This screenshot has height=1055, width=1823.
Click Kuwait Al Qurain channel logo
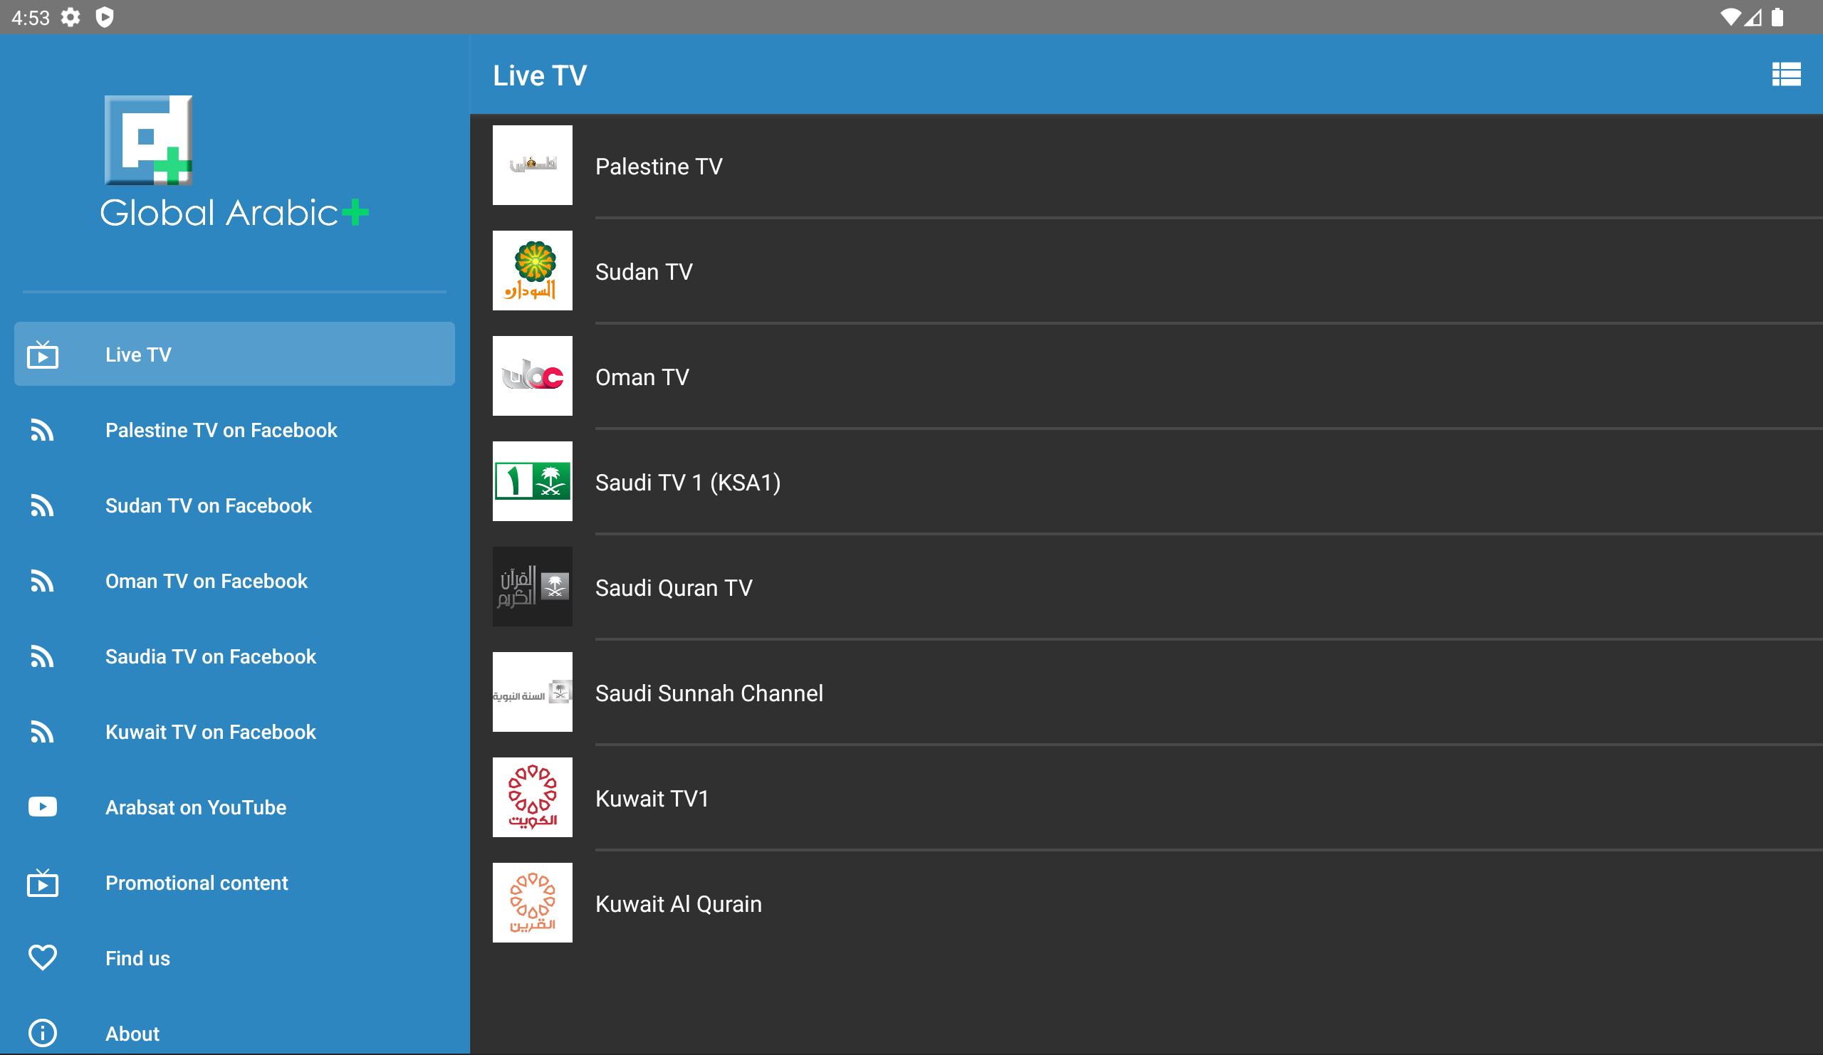point(533,903)
